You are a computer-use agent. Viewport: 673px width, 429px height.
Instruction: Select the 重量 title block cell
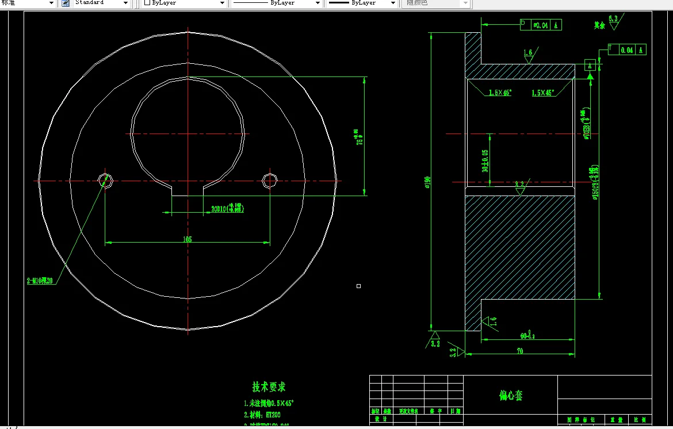617,420
